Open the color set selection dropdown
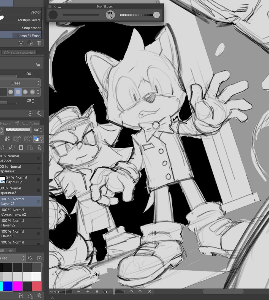Image resolution: width=269 pixels, height=300 pixels. pyautogui.click(x=12, y=258)
